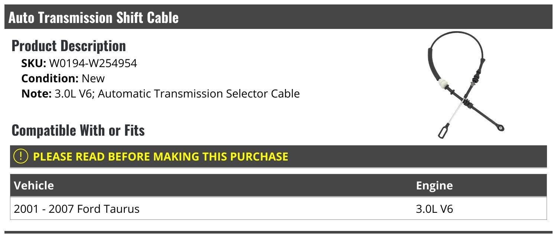
Task: Click the rectangular loop end of the cable
Action: pos(443,132)
